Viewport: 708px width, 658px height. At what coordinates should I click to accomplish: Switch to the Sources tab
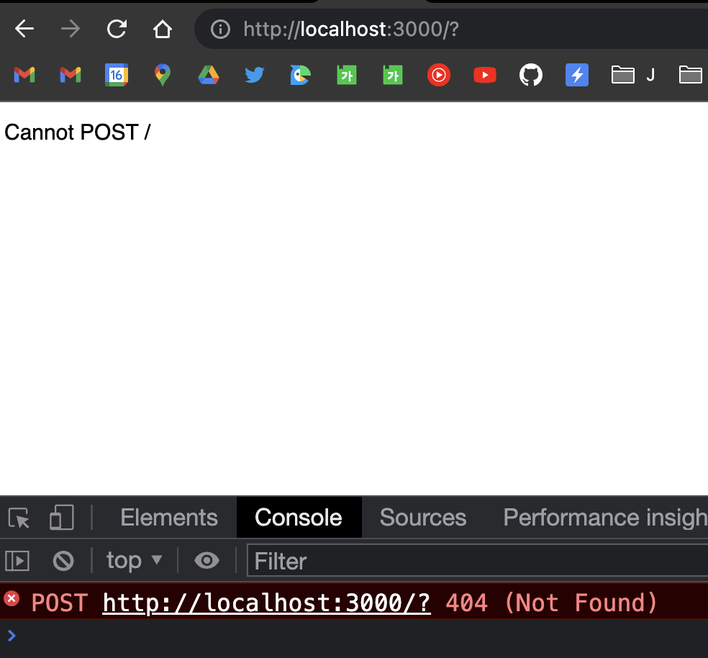422,518
